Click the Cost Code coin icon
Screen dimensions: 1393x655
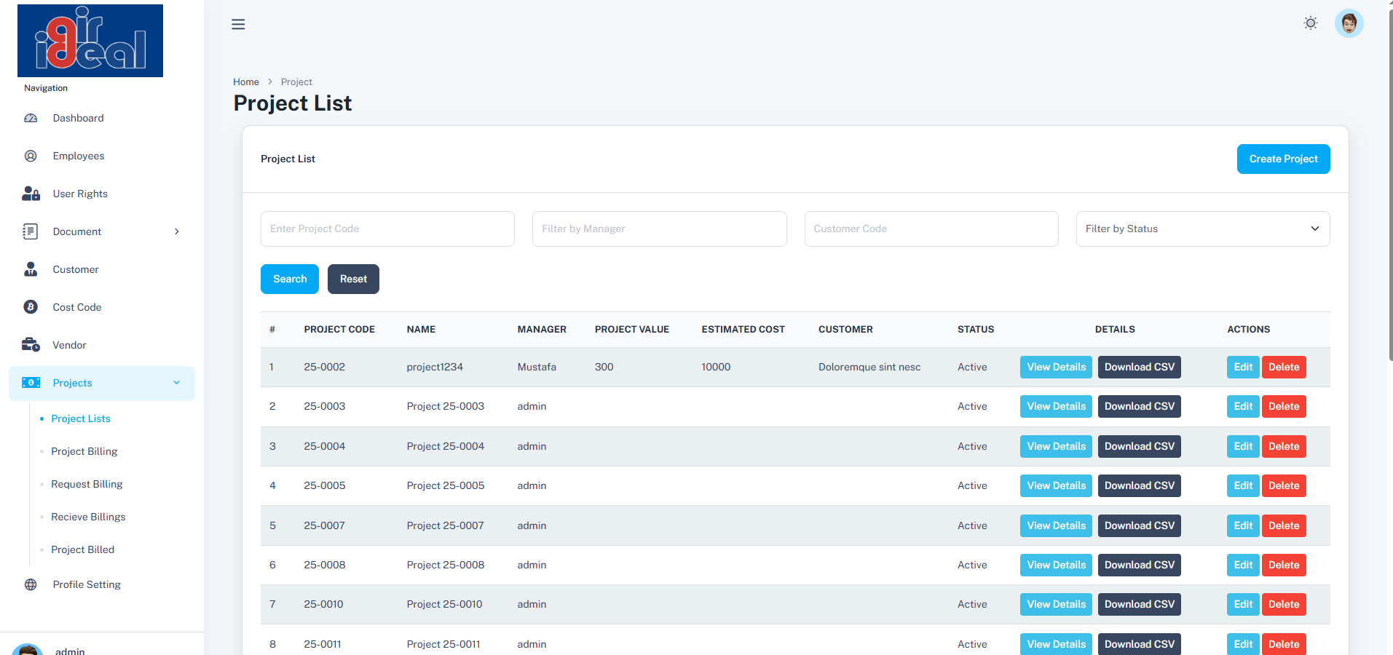[x=31, y=307]
